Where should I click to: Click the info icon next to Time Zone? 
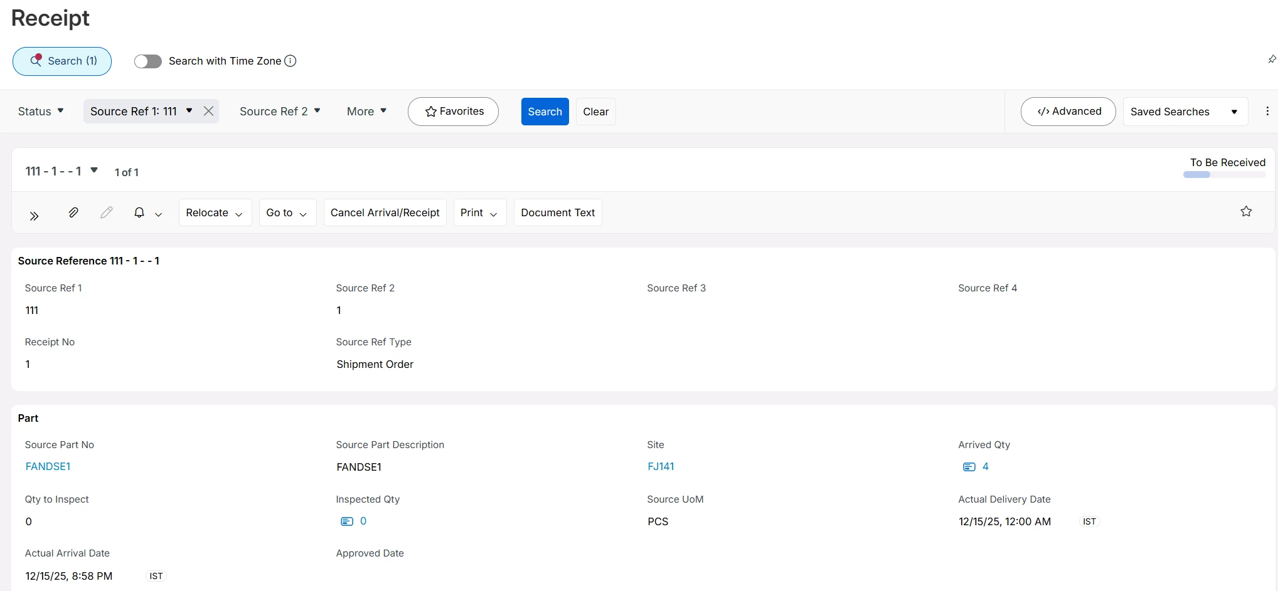(x=290, y=61)
